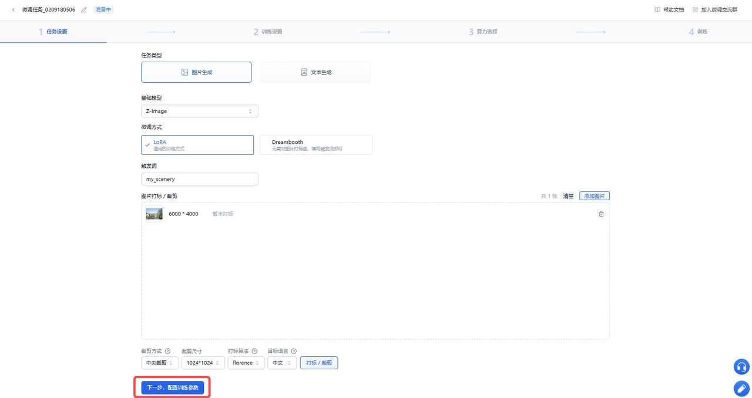This screenshot has width=752, height=398.
Task: Delete the 6000 * 4000 image with the trash icon
Action: pos(601,214)
